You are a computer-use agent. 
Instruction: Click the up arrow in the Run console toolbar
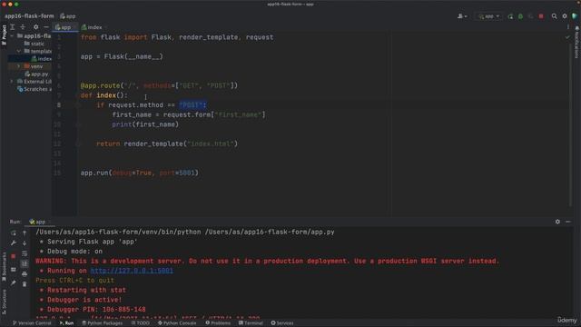(25, 233)
